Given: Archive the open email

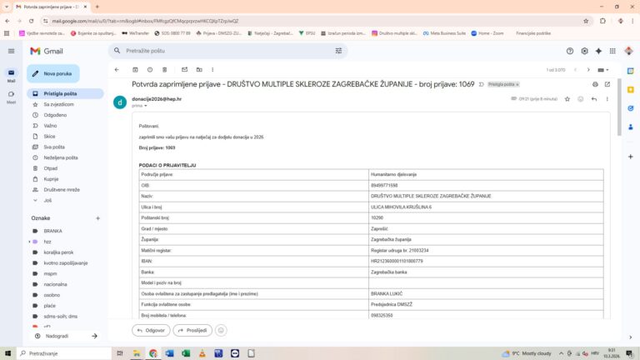Looking at the screenshot, I should click(134, 70).
